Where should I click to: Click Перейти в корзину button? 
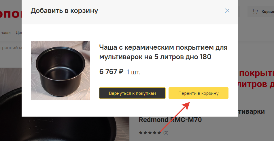point(198,93)
